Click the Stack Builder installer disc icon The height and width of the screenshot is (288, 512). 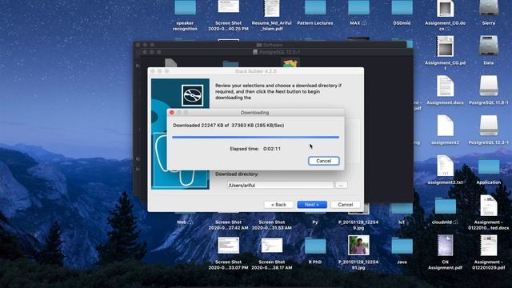click(192, 95)
